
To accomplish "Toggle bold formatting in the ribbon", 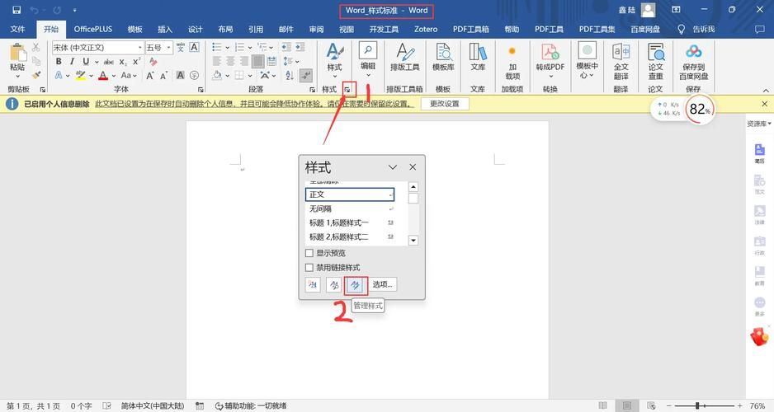I will (59, 62).
